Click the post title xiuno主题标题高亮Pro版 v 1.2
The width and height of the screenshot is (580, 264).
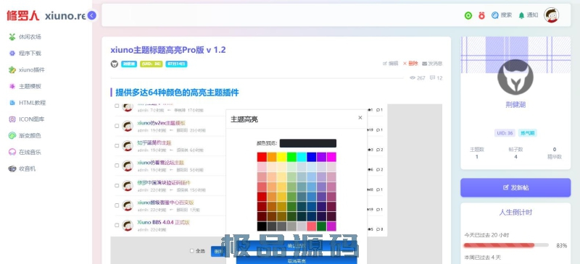click(168, 50)
